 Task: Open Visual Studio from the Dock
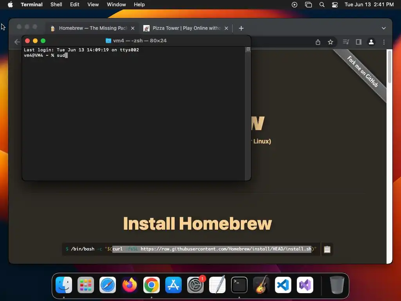click(305, 285)
